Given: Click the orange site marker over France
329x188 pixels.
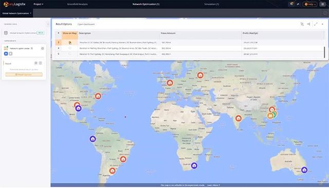Looking at the screenshot, I should point(170,83).
